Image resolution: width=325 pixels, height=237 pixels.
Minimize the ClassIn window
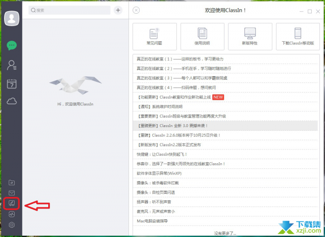pos(301,11)
